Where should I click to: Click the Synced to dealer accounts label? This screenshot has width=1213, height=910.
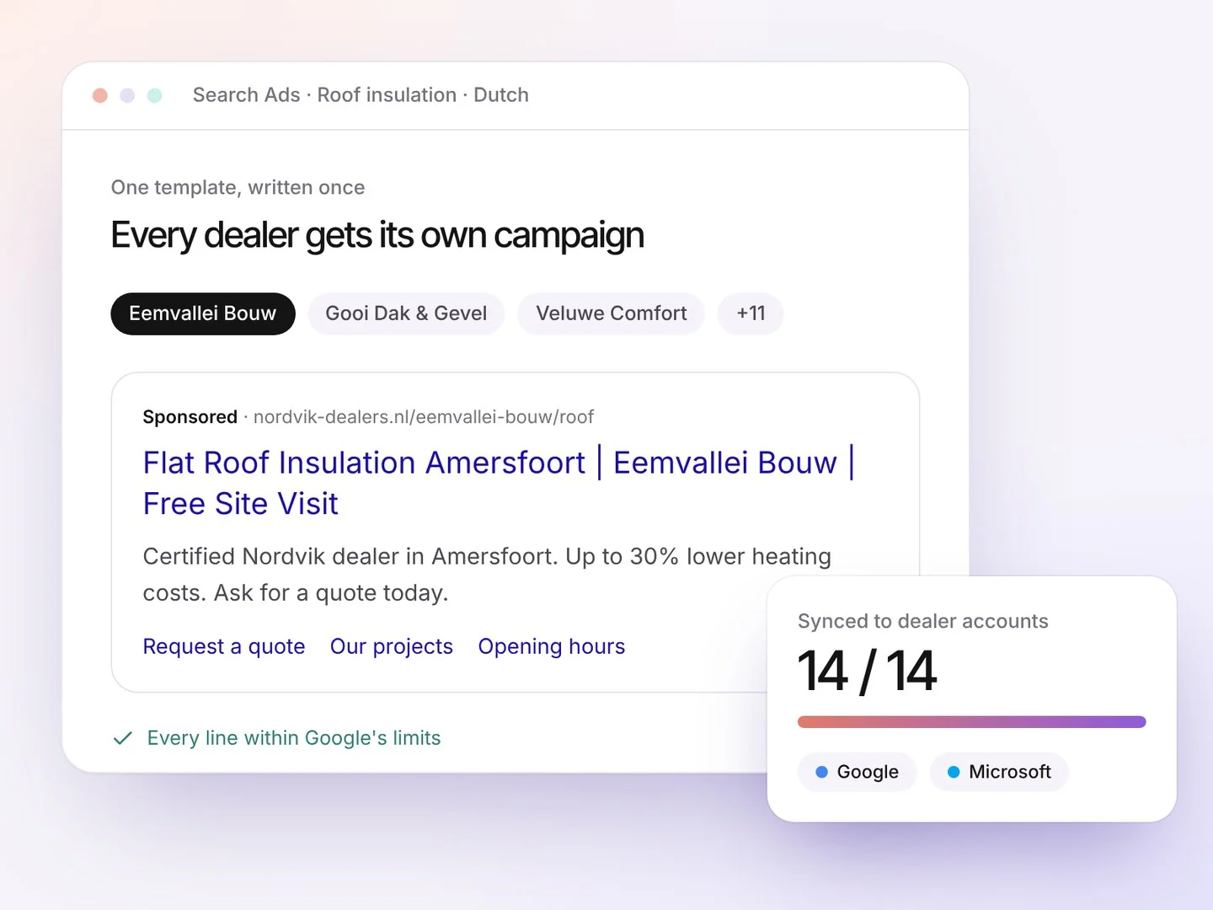923,621
